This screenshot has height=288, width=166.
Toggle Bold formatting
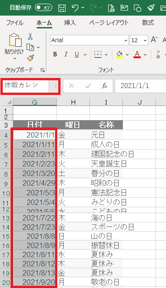[x=55, y=55]
